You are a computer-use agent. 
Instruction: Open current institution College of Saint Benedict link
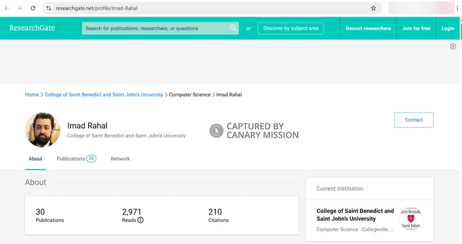355,215
